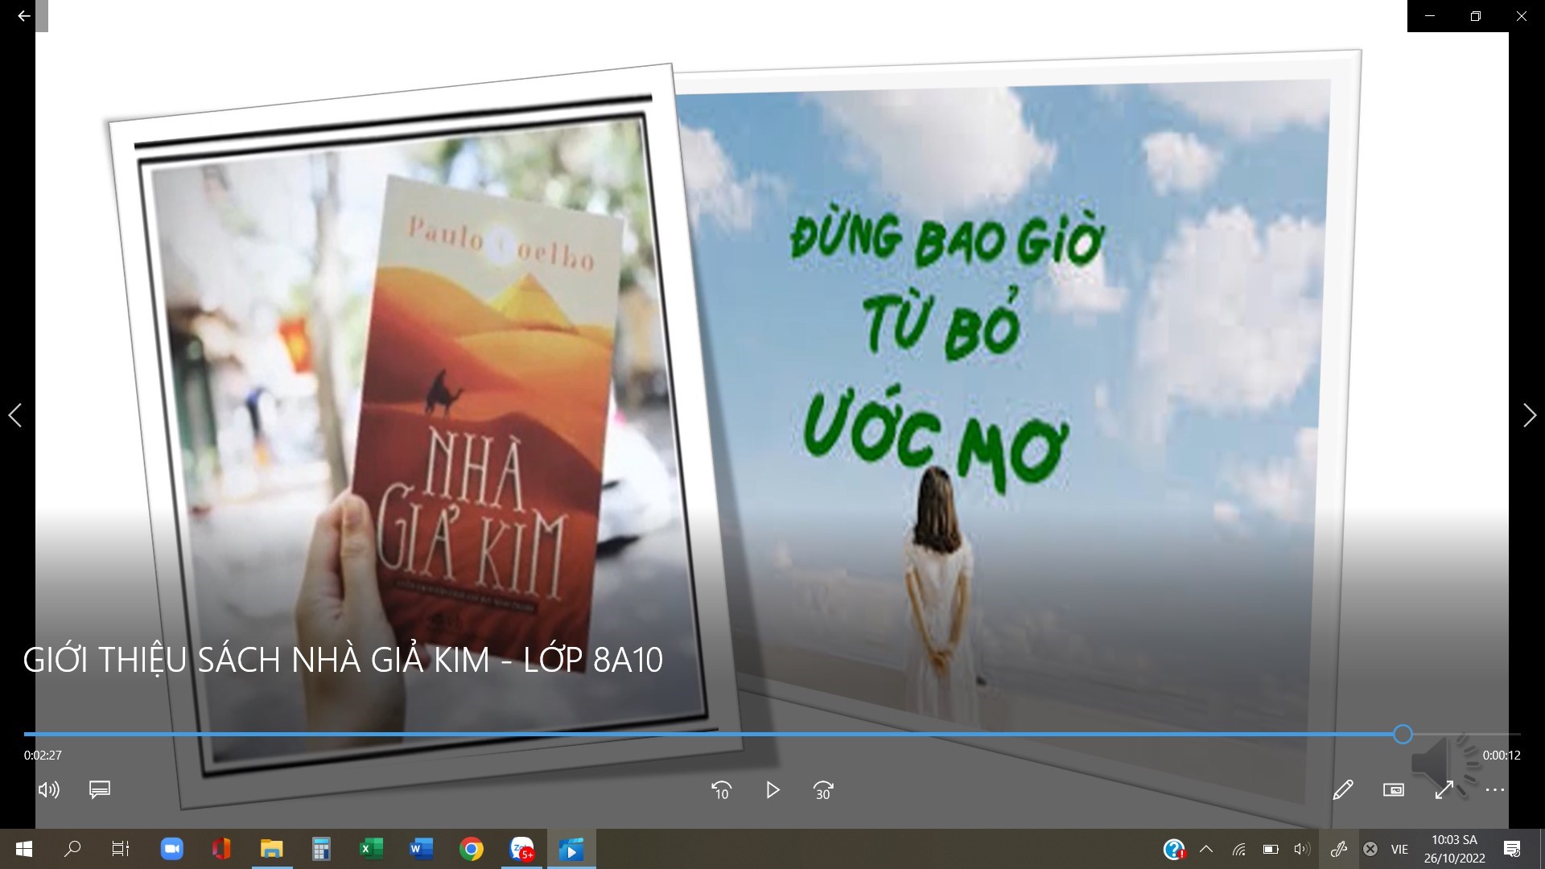Open network Wi-Fi settings in tray
The width and height of the screenshot is (1545, 869).
1239,849
